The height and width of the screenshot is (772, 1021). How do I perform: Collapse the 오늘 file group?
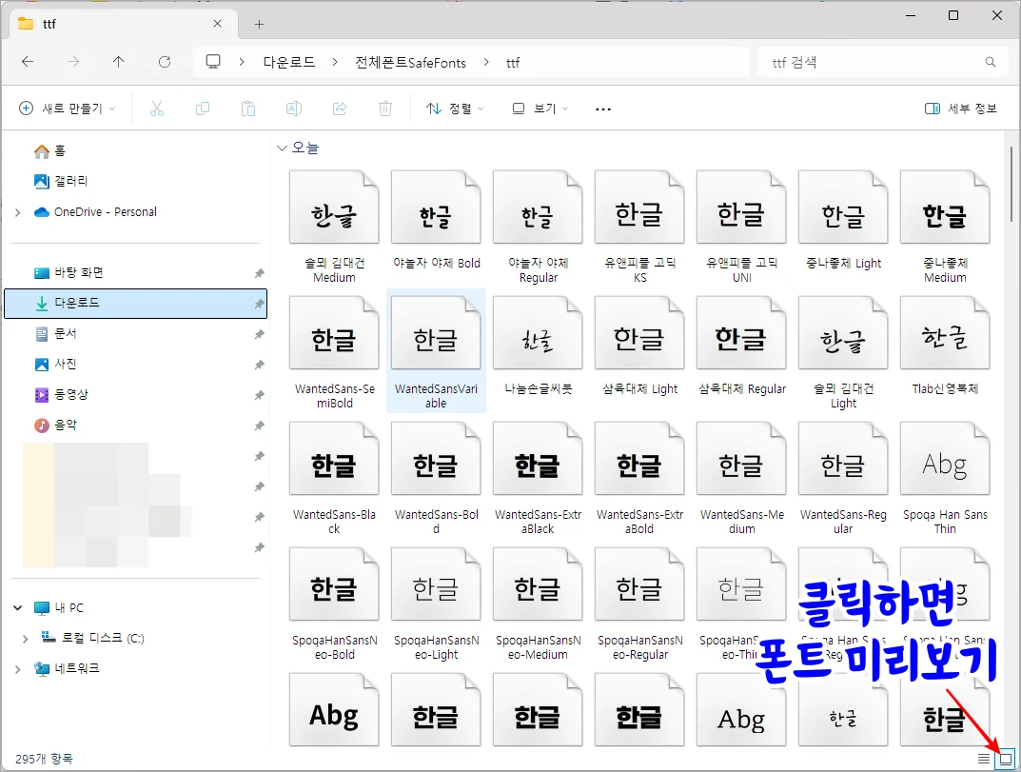283,148
